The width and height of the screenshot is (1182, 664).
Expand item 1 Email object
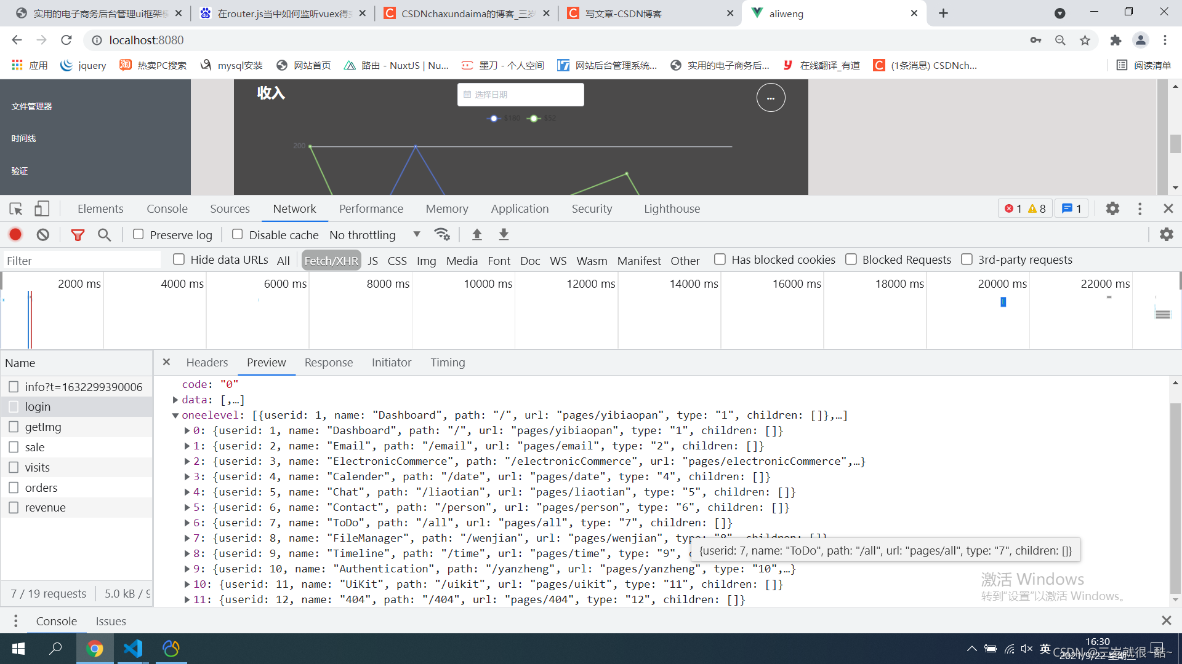tap(187, 446)
